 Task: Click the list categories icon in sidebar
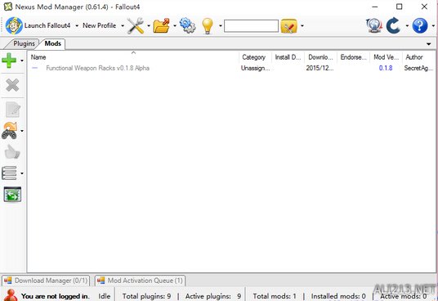point(9,173)
